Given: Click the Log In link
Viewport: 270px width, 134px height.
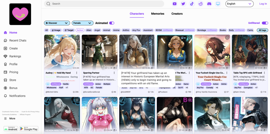Looking at the screenshot, I should 263,4.
